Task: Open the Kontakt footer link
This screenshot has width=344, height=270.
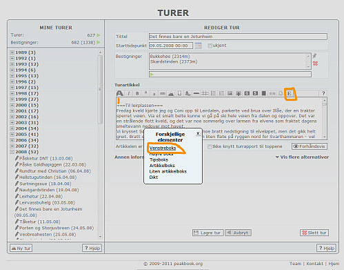Action: coord(314,264)
